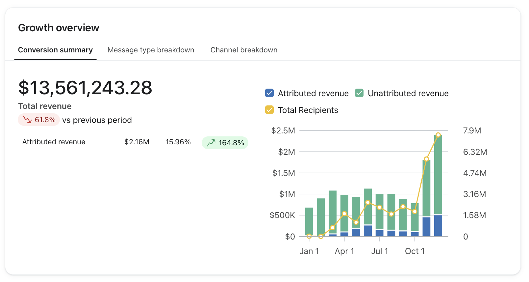Image resolution: width=529 pixels, height=282 pixels.
Task: Click the vs previous period text
Action: point(97,120)
